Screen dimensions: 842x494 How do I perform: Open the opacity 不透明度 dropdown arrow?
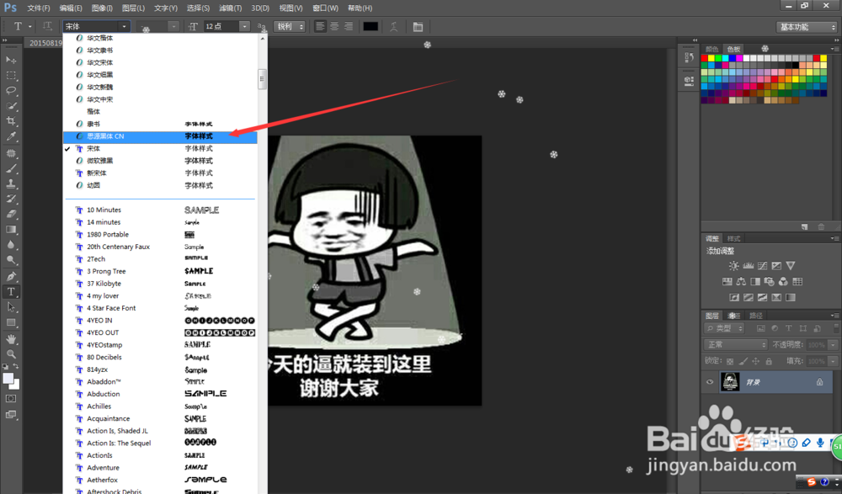pos(833,345)
